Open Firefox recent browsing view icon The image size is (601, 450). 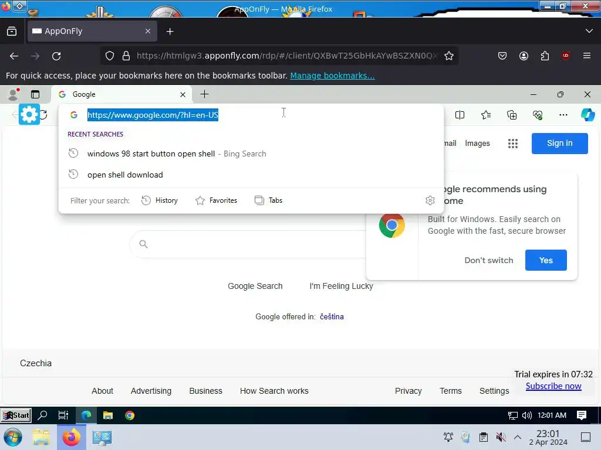point(12,31)
